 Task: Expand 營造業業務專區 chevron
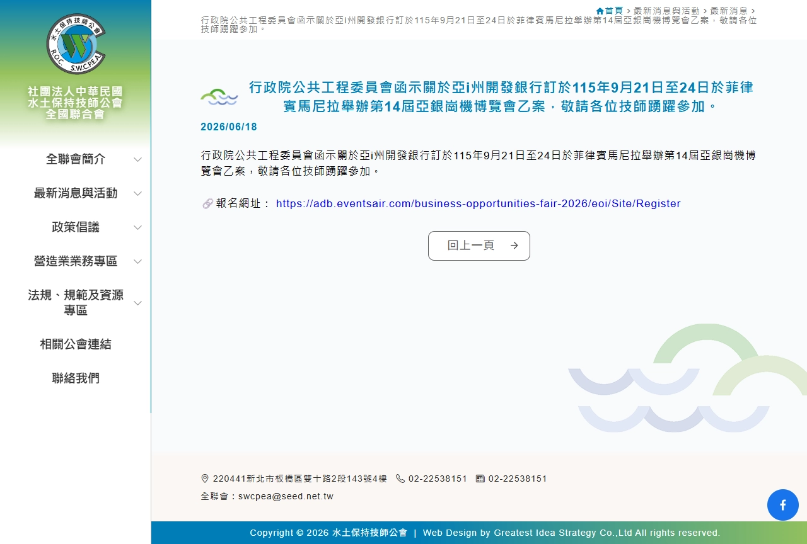137,261
